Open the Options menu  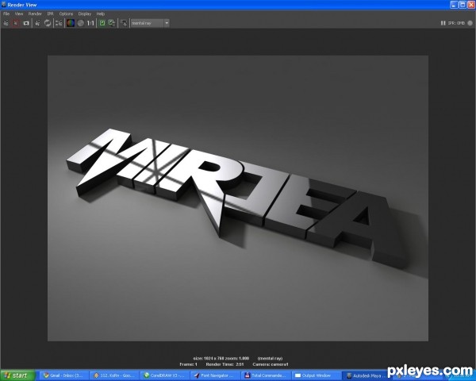tap(66, 14)
